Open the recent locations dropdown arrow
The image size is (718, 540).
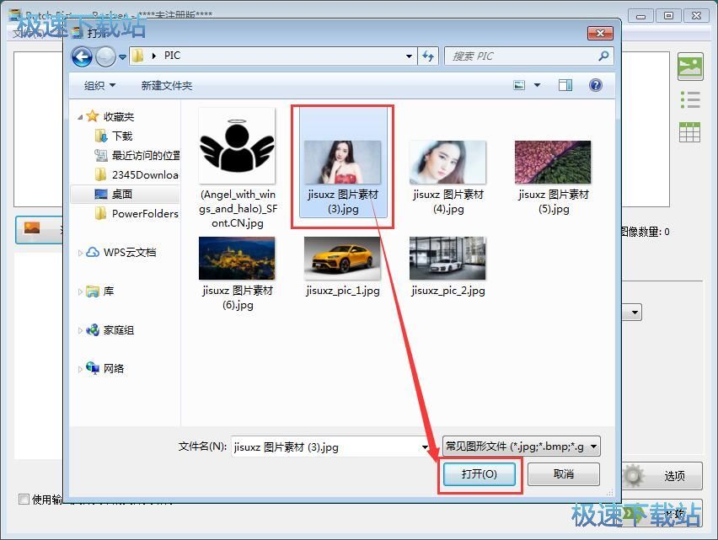[x=122, y=57]
